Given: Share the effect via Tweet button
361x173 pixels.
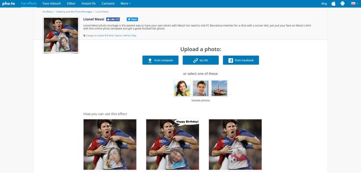Looking at the screenshot, I should (x=132, y=19).
